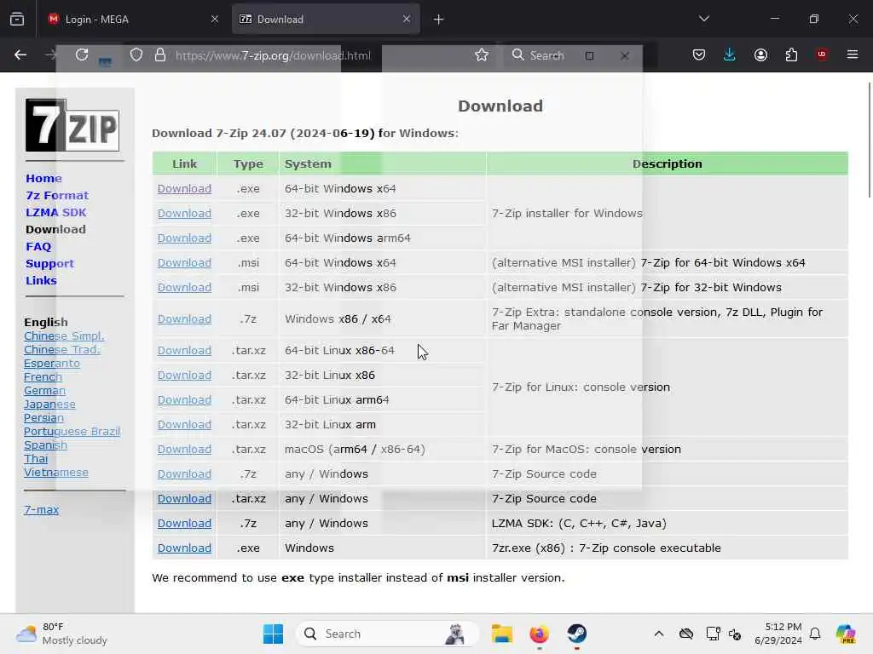This screenshot has width=873, height=654.
Task: Switch language to German
Action: tap(44, 390)
